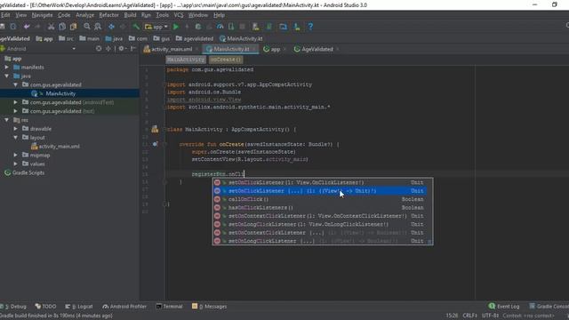Click the Debug app bug icon
The image size is (569, 320).
click(x=197, y=27)
